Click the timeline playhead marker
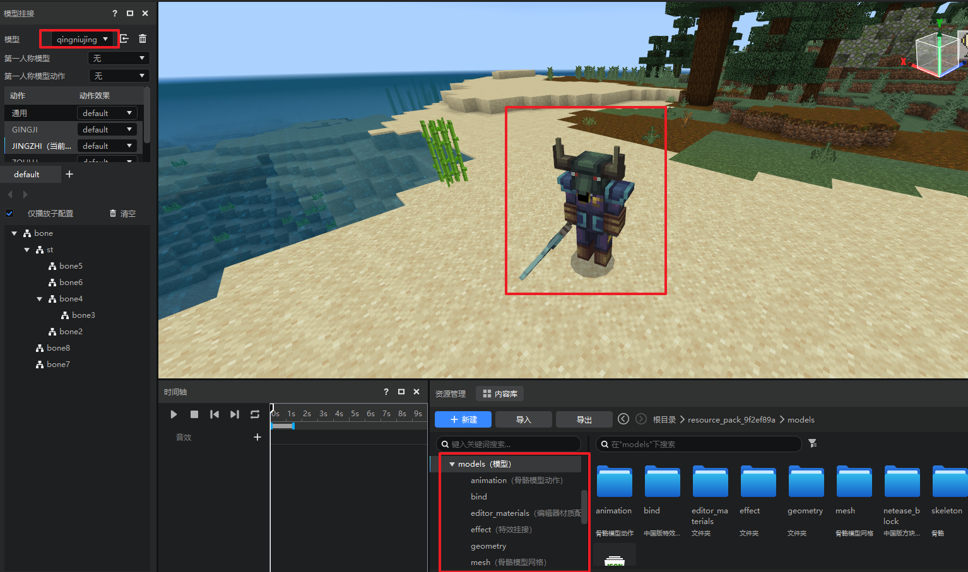968x572 pixels. [272, 408]
